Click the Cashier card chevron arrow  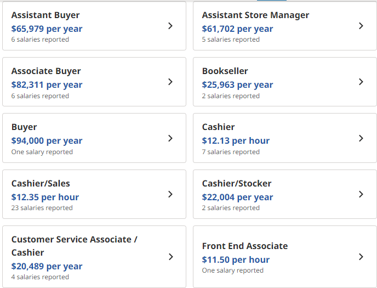click(361, 138)
